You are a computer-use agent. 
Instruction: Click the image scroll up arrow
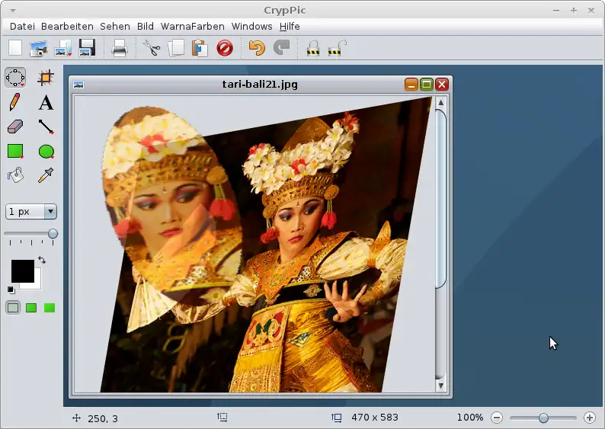(440, 102)
